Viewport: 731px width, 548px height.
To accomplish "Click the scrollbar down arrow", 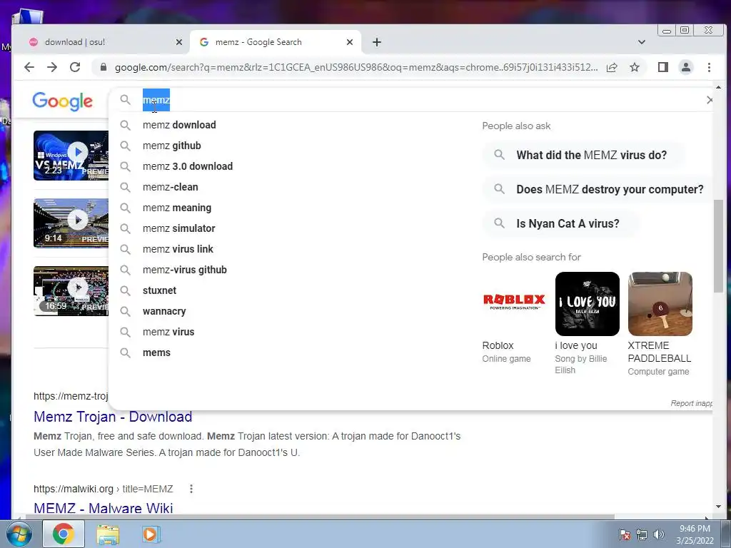I will (x=718, y=507).
